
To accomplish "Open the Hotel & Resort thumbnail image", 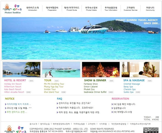I will [x=22, y=70].
